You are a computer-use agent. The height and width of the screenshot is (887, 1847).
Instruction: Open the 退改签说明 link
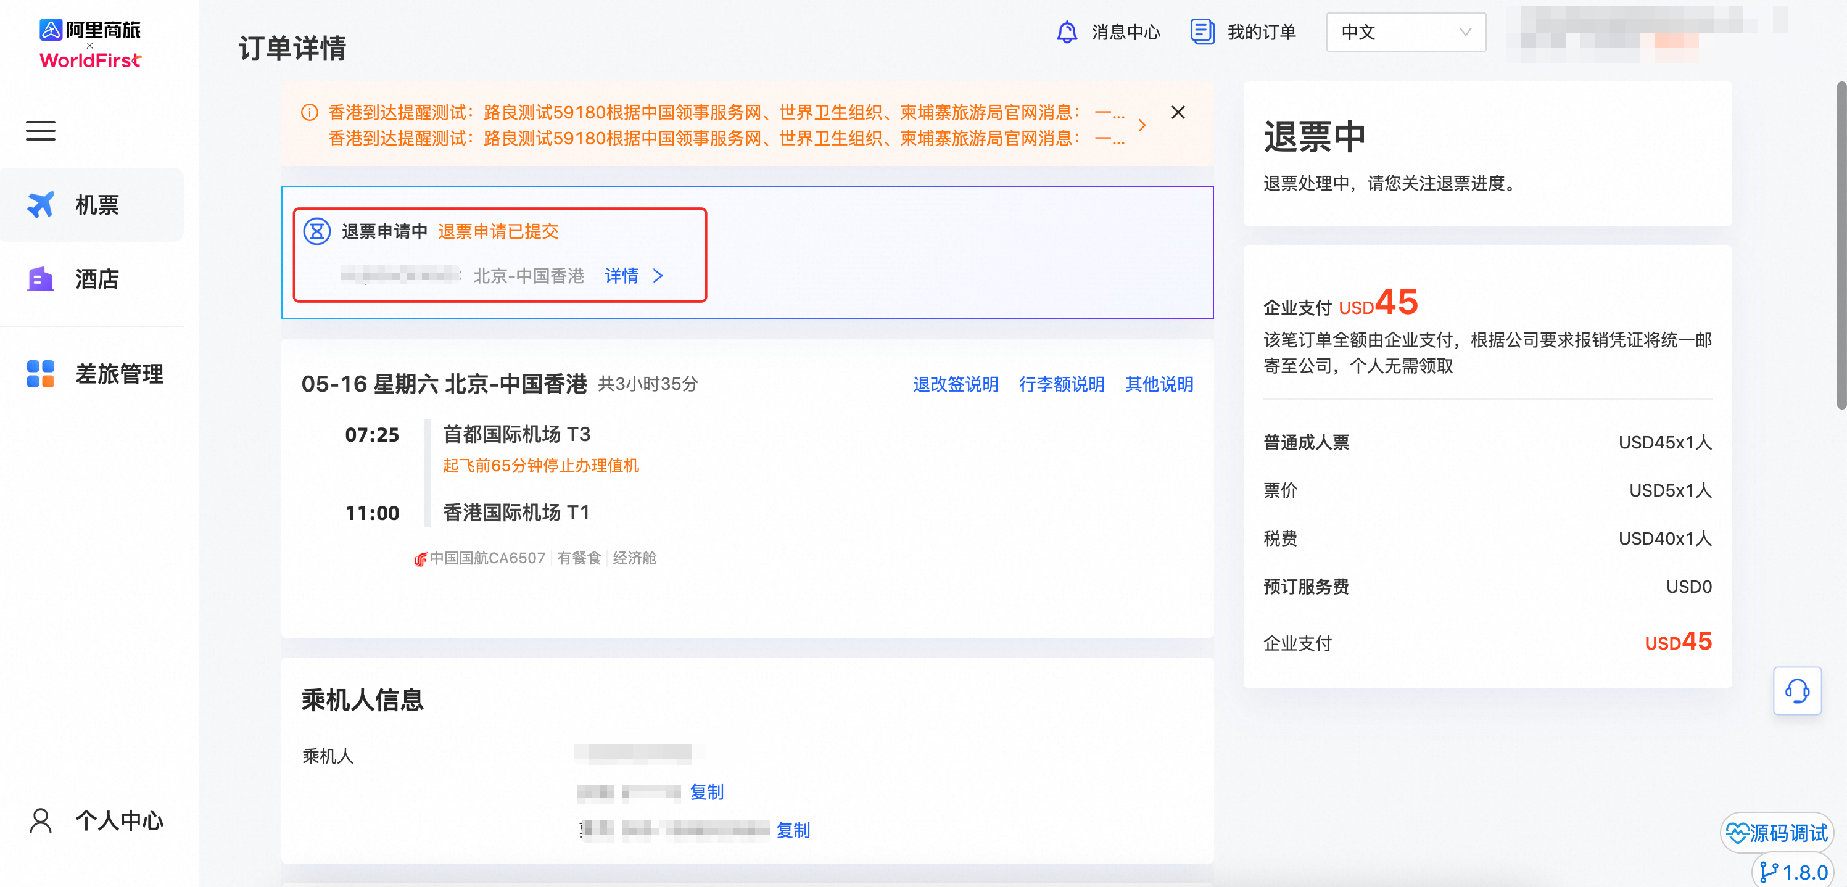[955, 384]
